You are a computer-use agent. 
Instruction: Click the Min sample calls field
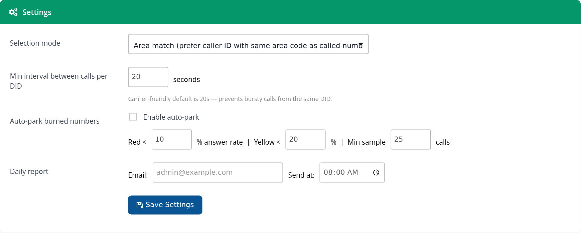pos(411,139)
